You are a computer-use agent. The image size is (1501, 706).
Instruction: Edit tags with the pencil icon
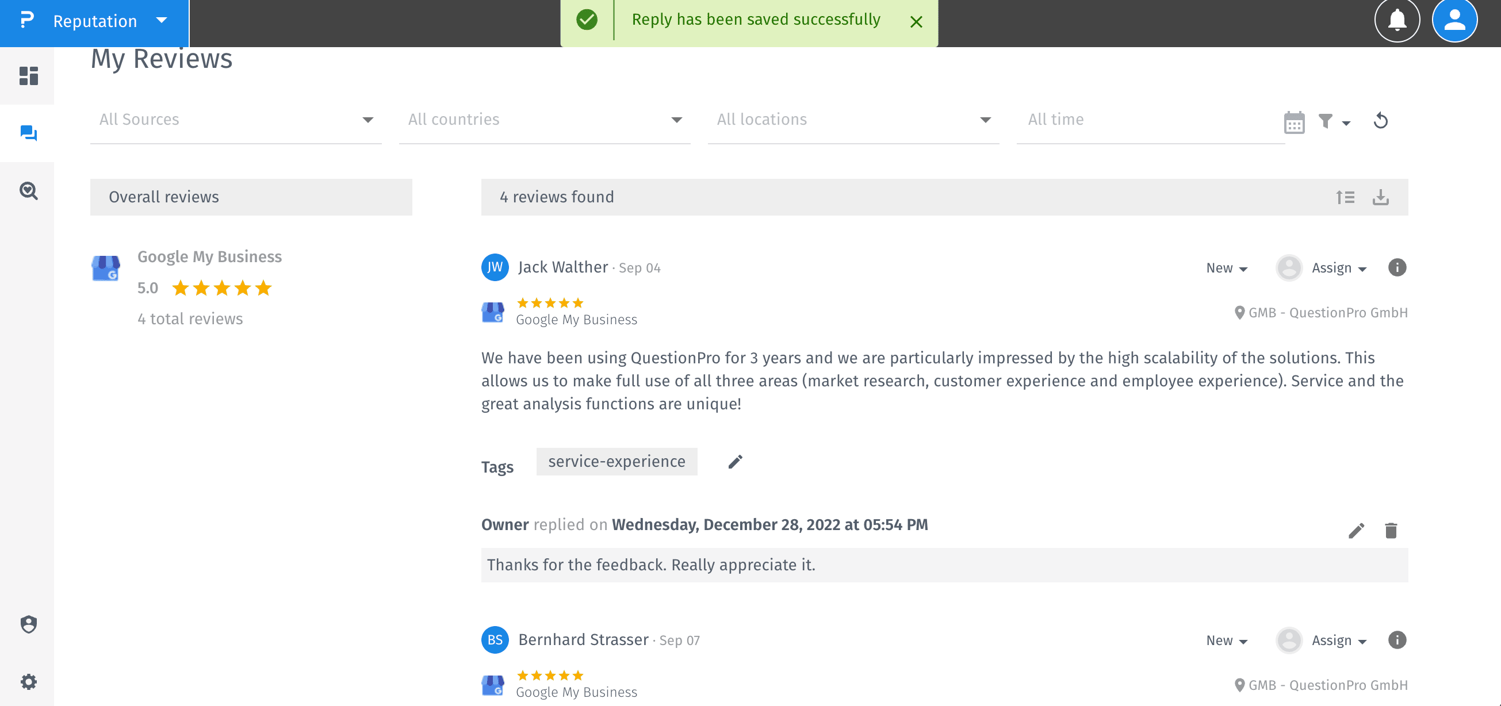click(x=735, y=461)
